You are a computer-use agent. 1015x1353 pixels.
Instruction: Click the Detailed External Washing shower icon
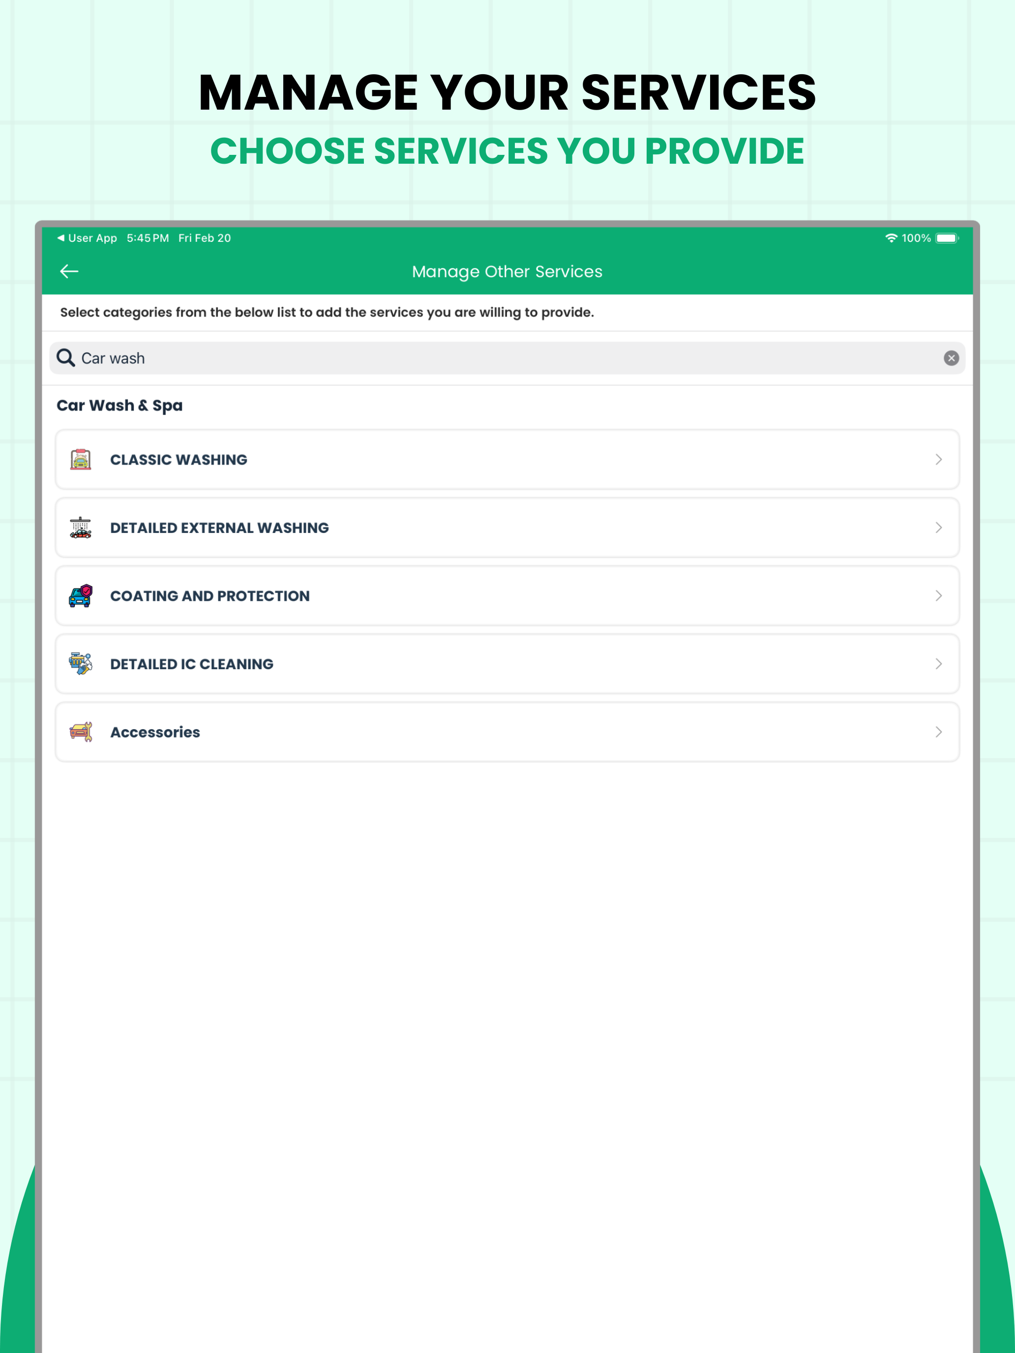81,527
